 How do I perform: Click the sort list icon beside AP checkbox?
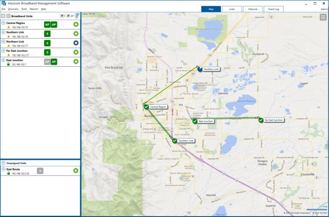click(78, 16)
